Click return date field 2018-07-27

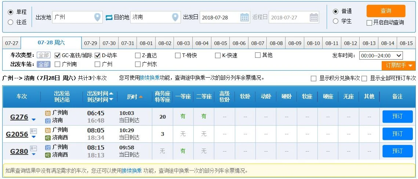[294, 18]
